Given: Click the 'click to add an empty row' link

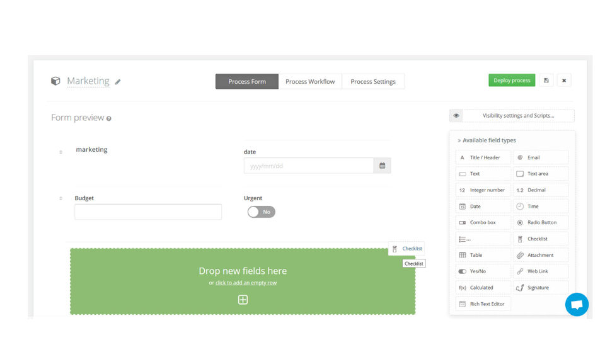Looking at the screenshot, I should [x=246, y=283].
